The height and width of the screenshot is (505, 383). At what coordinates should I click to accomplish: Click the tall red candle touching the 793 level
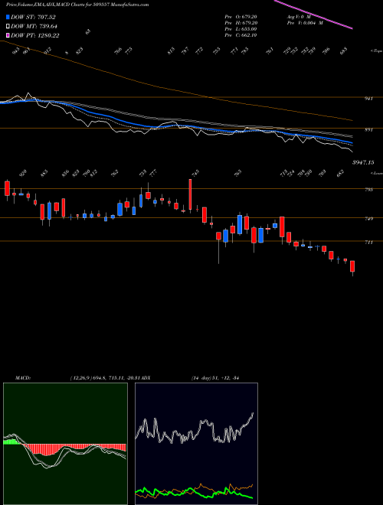pos(190,194)
